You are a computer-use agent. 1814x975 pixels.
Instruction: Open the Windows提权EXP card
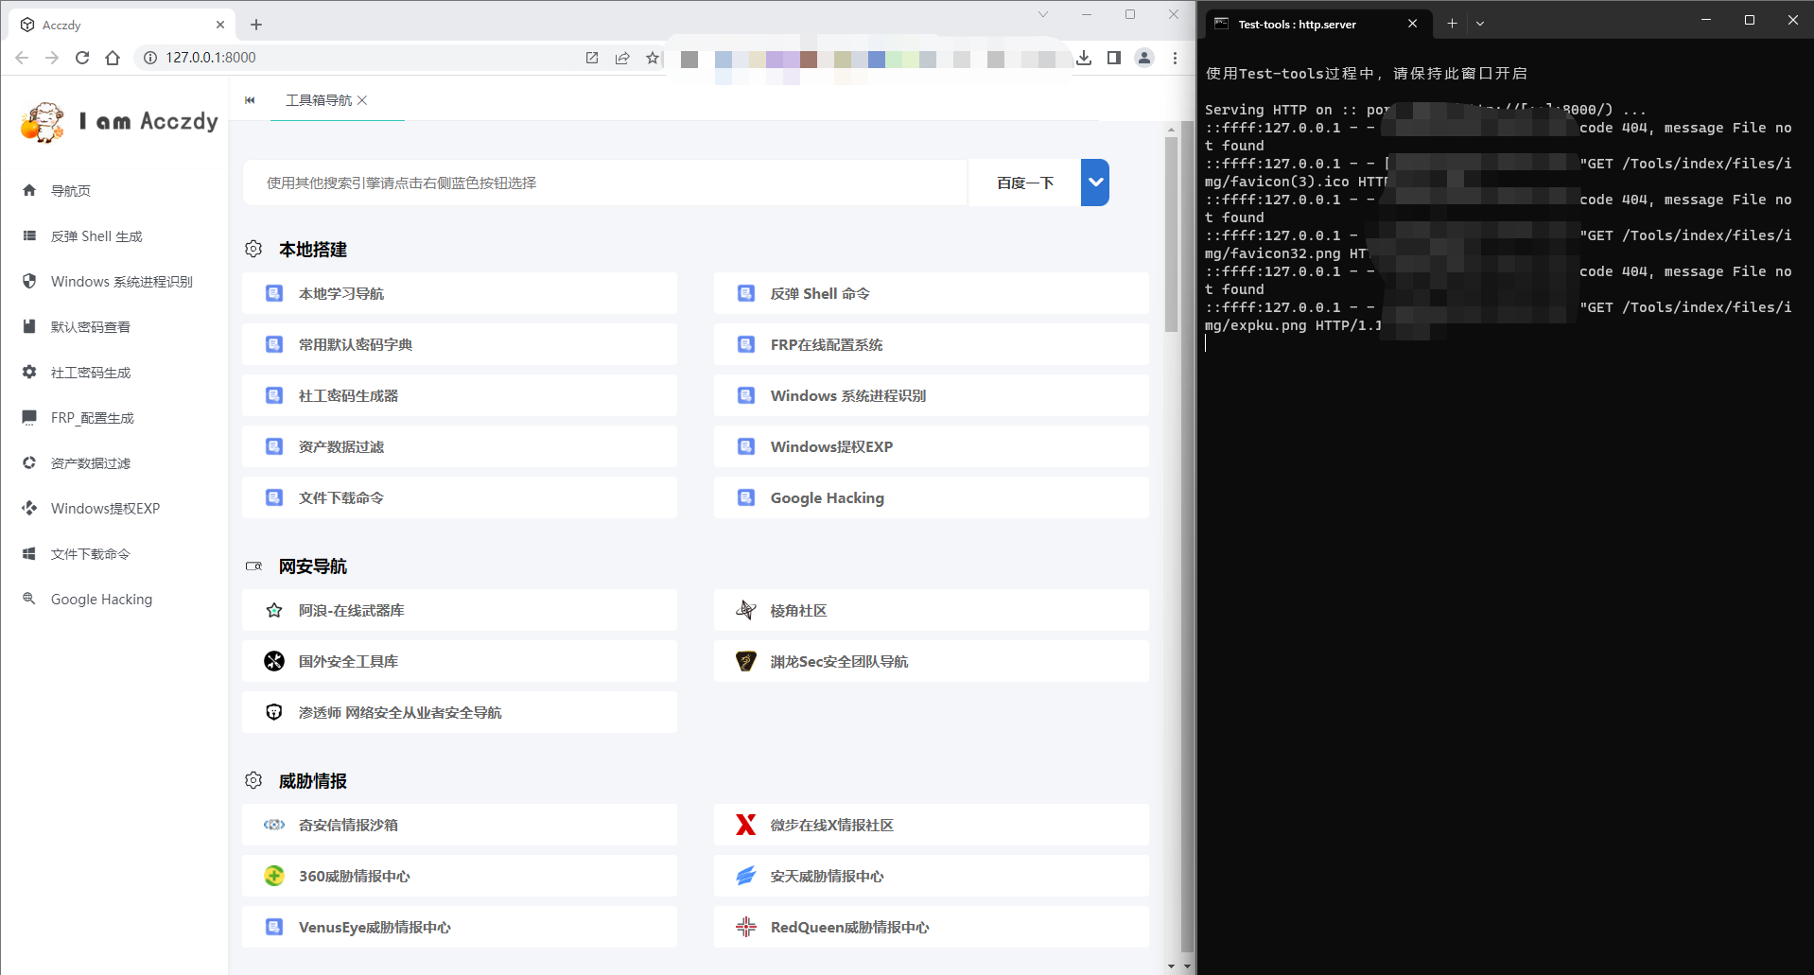click(932, 447)
